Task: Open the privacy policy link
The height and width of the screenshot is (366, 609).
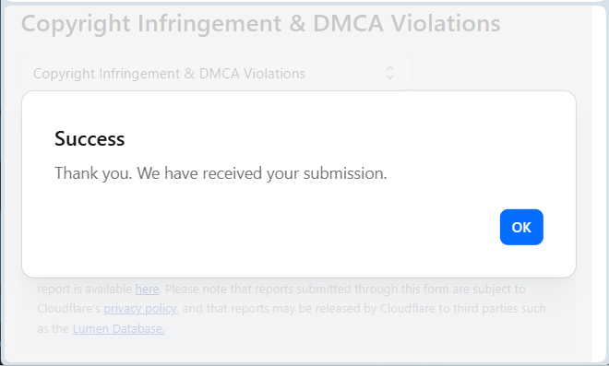Action: coord(140,309)
